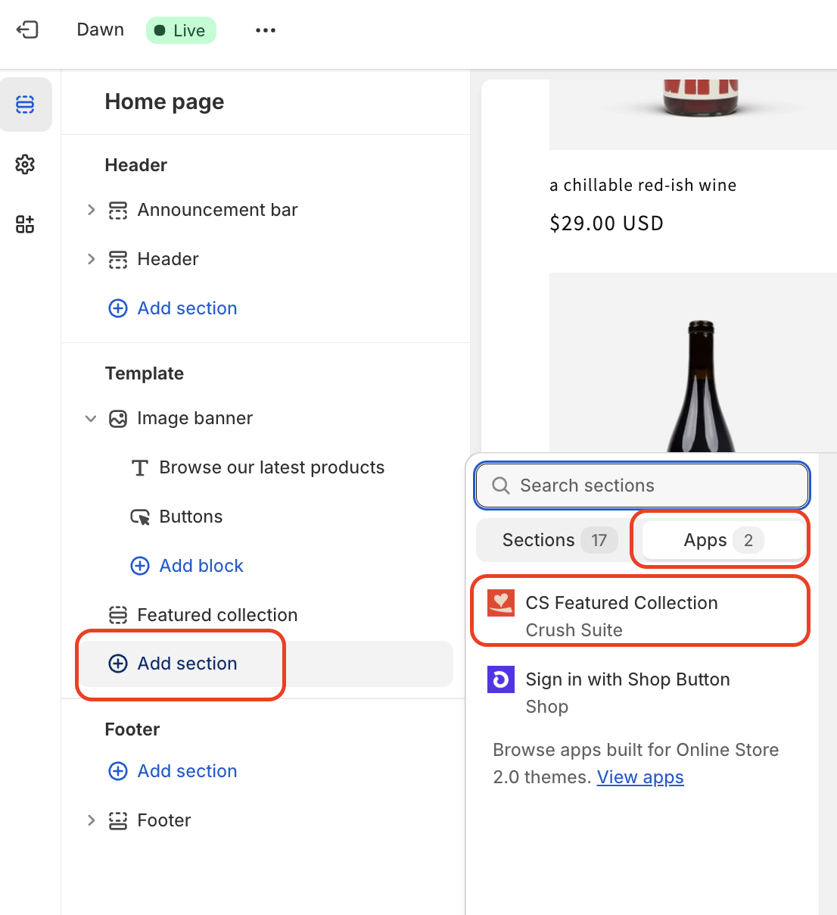Click the wine bottle product image

693,362
